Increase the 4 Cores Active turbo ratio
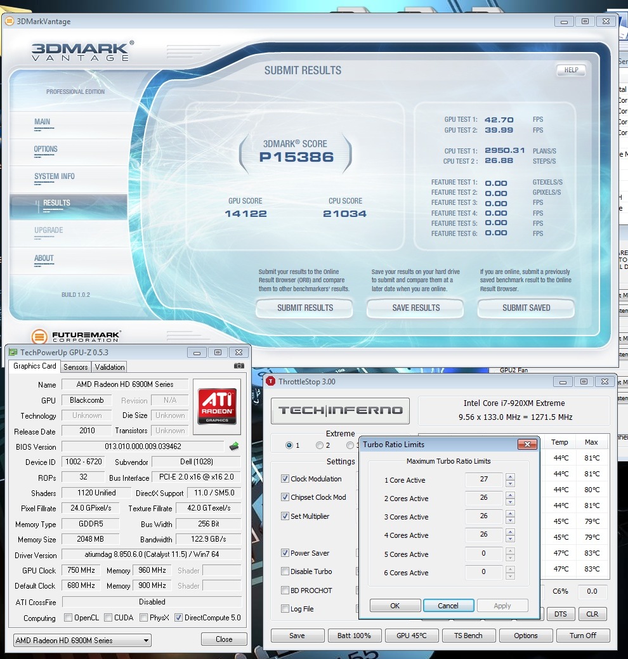Screen dimensions: 628x659 point(510,532)
